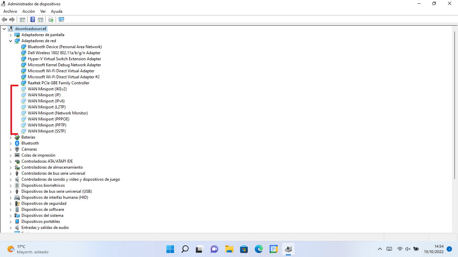Select the Baterías category label
Viewport: 458px width, 257px height.
pyautogui.click(x=28, y=137)
